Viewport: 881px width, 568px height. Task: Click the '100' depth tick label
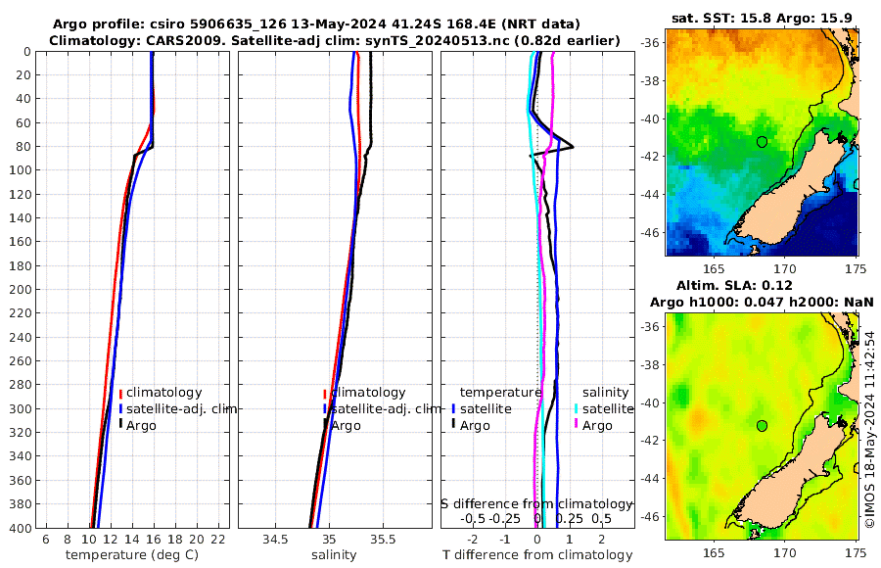[21, 170]
